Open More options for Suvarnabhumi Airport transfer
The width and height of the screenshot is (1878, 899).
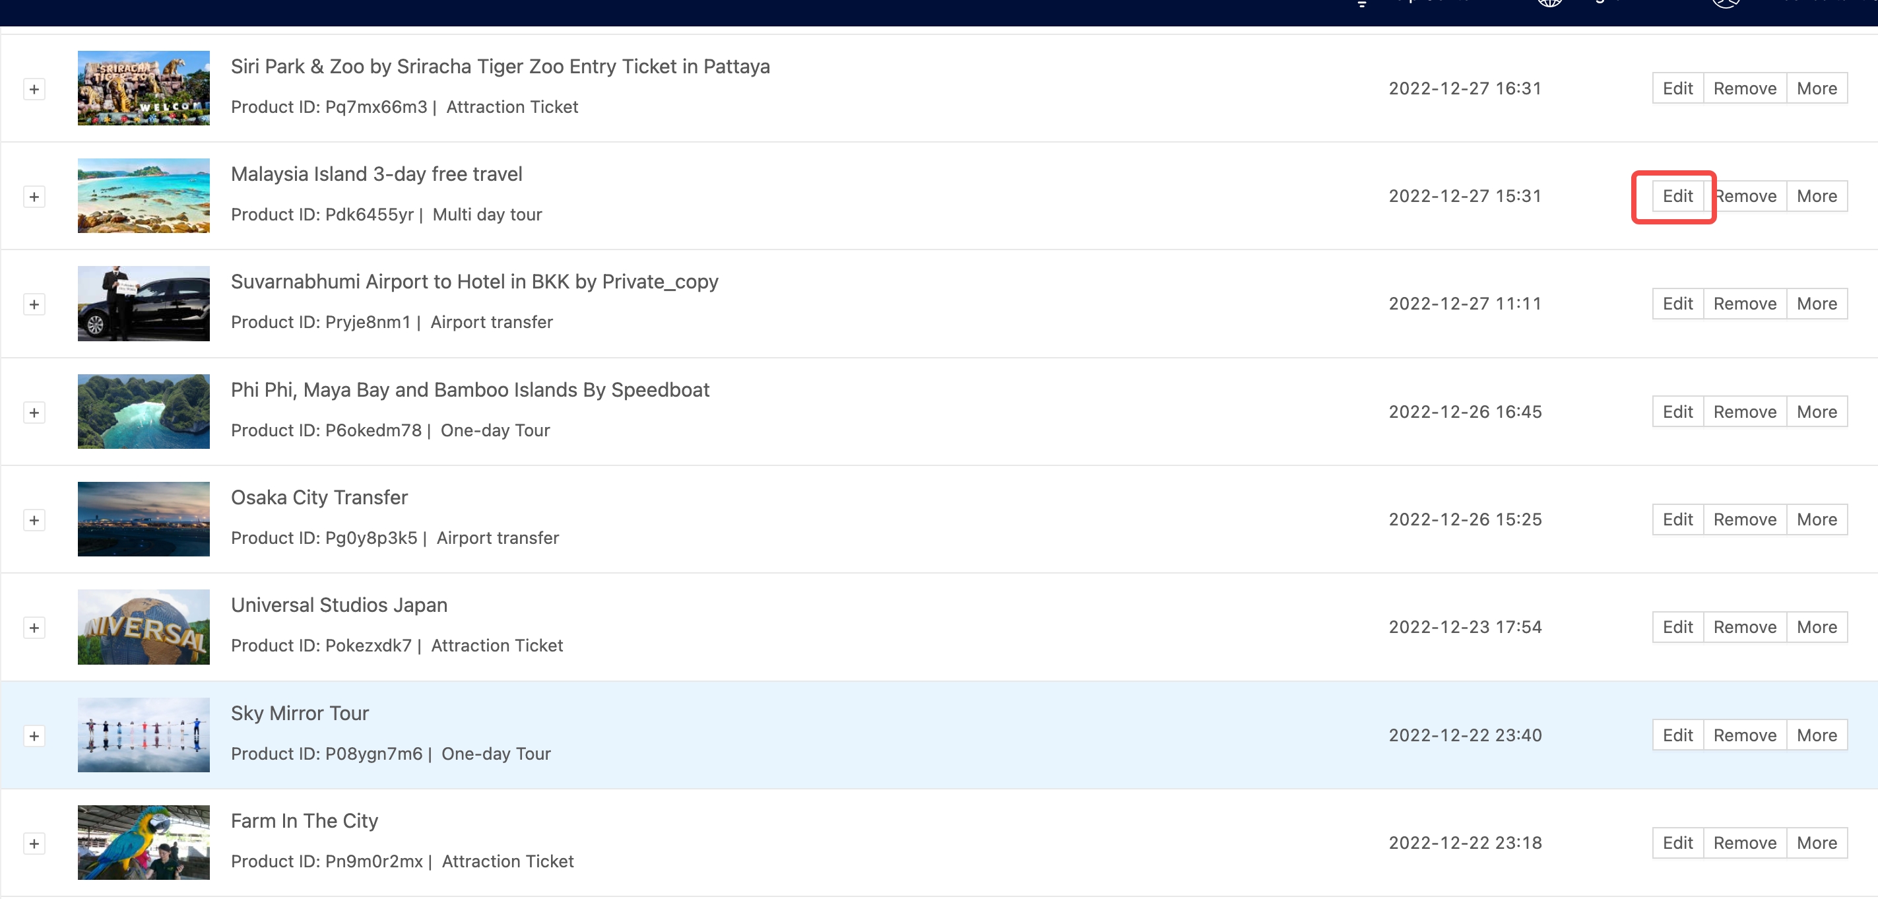1816,304
